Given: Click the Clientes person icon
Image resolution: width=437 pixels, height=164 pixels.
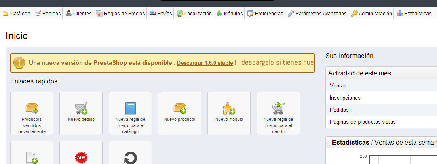Looking at the screenshot, I should pos(68,13).
